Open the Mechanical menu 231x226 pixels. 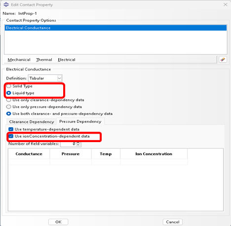(x=19, y=60)
